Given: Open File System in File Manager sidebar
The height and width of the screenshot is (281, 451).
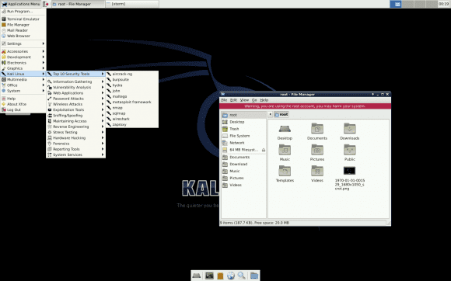Looking at the screenshot, I should click(243, 136).
